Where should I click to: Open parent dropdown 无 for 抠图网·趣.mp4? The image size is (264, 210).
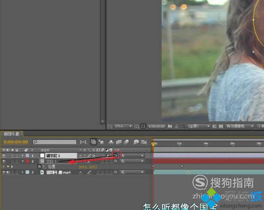132,172
